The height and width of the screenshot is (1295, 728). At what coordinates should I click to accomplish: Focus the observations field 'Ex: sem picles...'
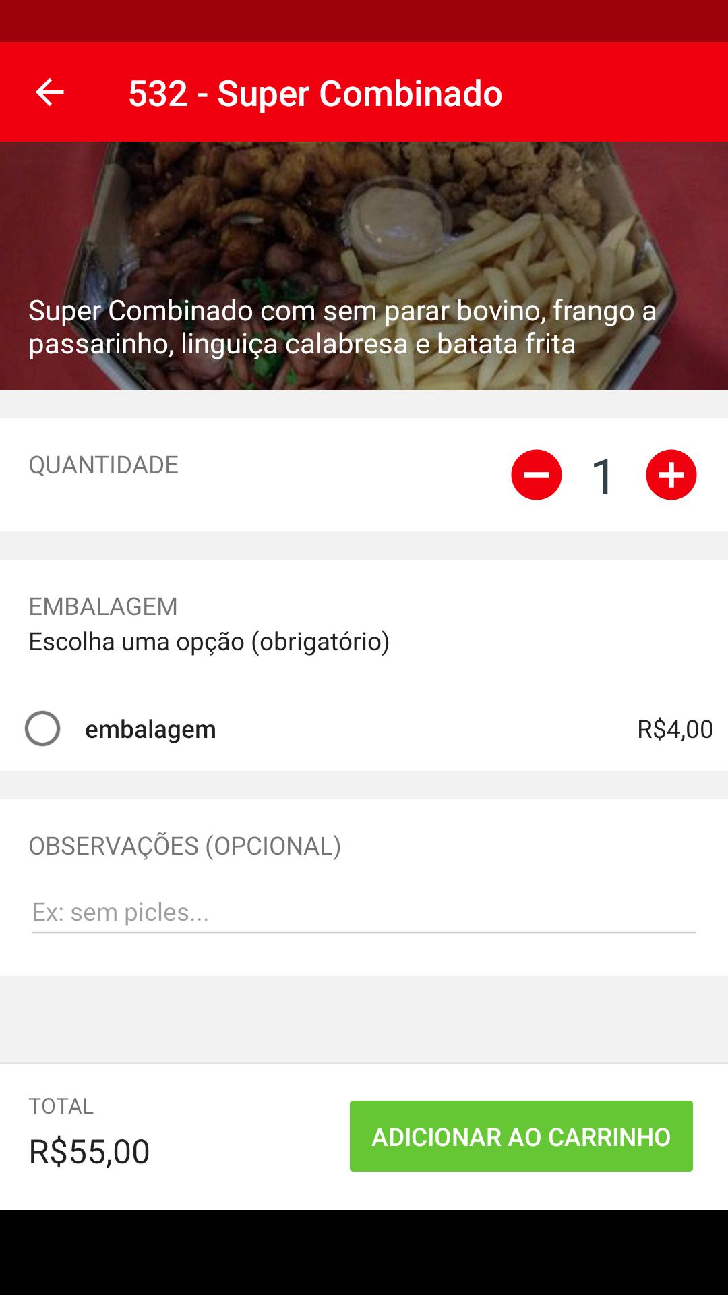click(364, 913)
